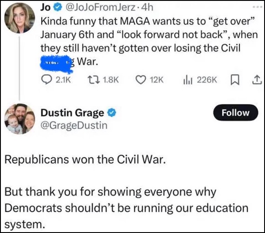The height and width of the screenshot is (233, 265).
Task: Click Jo's profile picture
Action: click(x=19, y=18)
